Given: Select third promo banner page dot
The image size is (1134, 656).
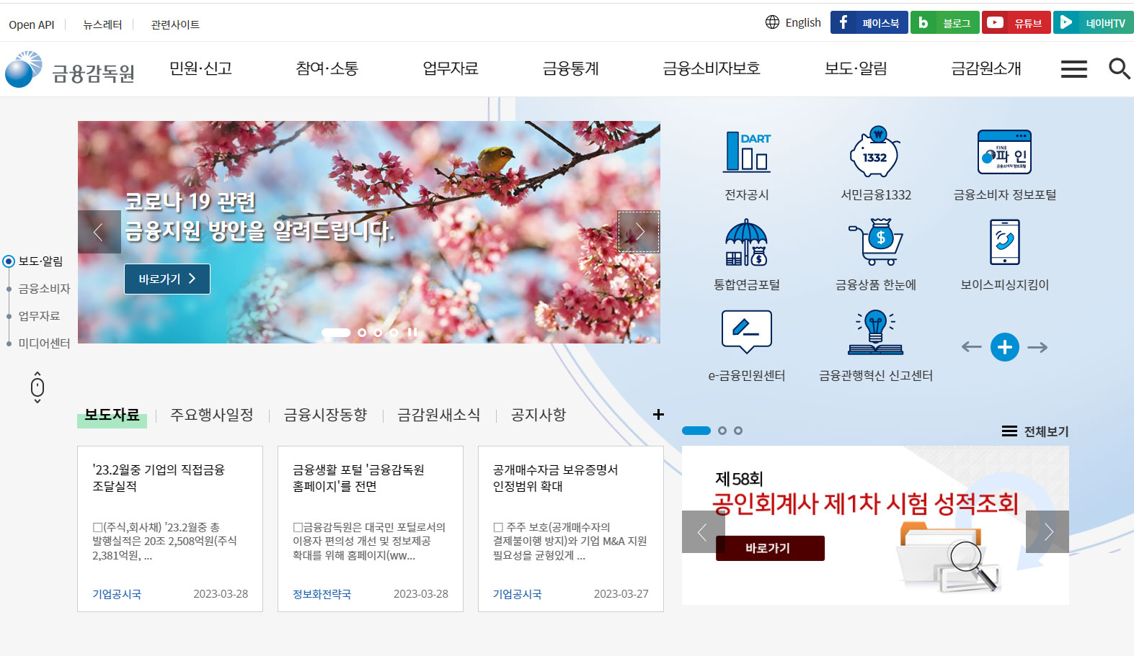Looking at the screenshot, I should coord(738,431).
